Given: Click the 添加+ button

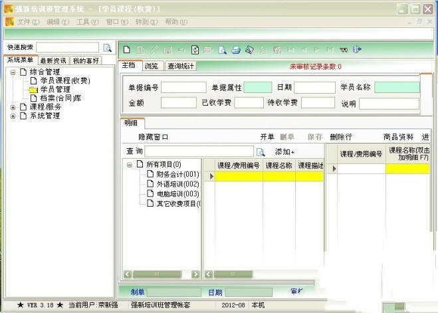Looking at the screenshot, I should [284, 152].
